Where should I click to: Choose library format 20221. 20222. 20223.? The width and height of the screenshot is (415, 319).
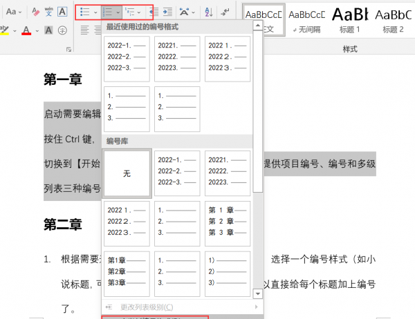point(228,173)
